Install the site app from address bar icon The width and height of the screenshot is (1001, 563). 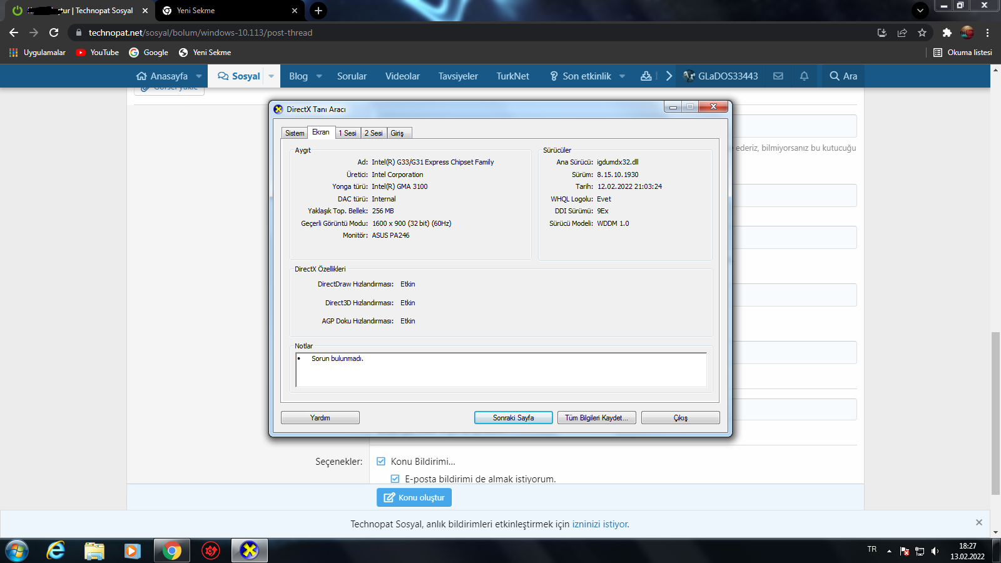[882, 33]
